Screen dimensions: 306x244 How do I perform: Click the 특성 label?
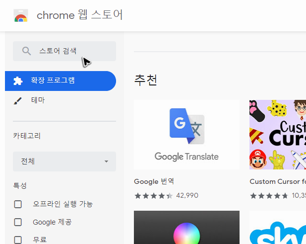pos(20,185)
